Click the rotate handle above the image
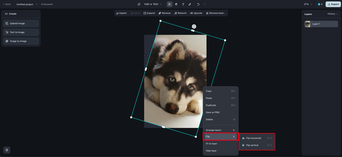The height and width of the screenshot is (157, 342). [194, 26]
